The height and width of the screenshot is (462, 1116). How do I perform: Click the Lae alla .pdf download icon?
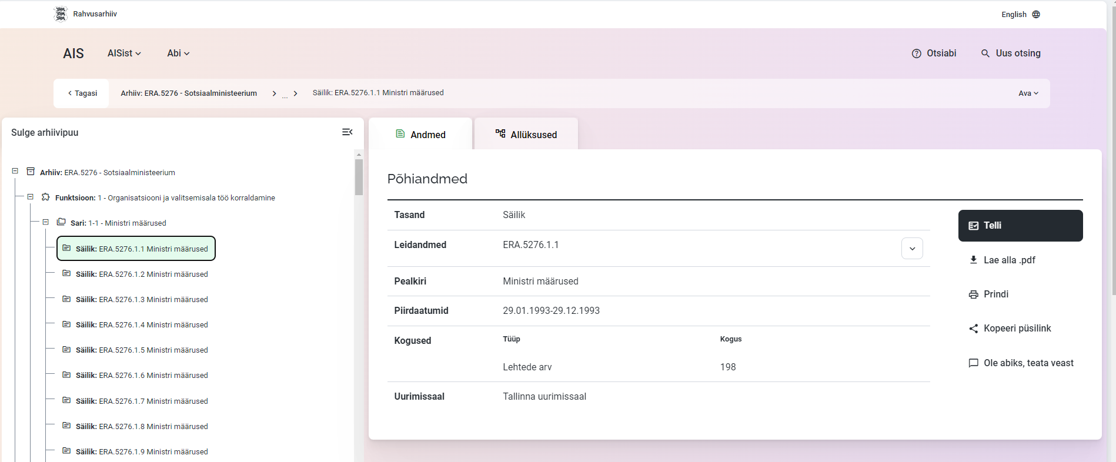tap(973, 260)
